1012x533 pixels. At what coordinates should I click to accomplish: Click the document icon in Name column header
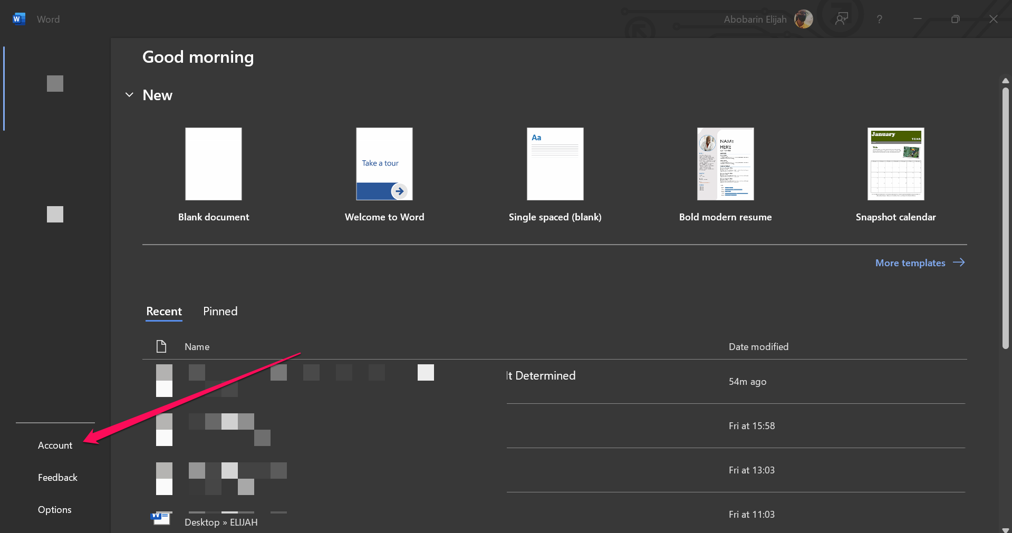point(161,346)
